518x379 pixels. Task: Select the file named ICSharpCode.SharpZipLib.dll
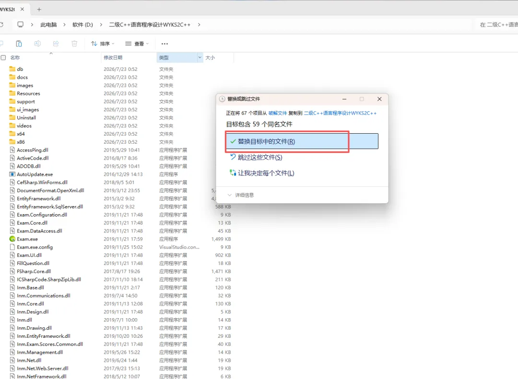coord(49,279)
